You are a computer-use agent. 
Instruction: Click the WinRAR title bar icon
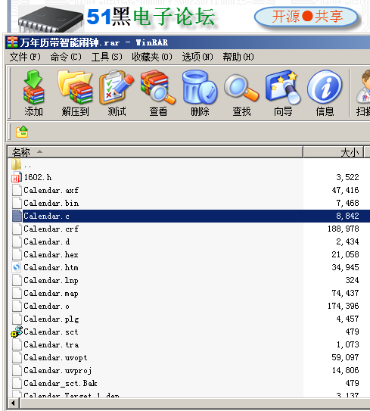pos(13,42)
